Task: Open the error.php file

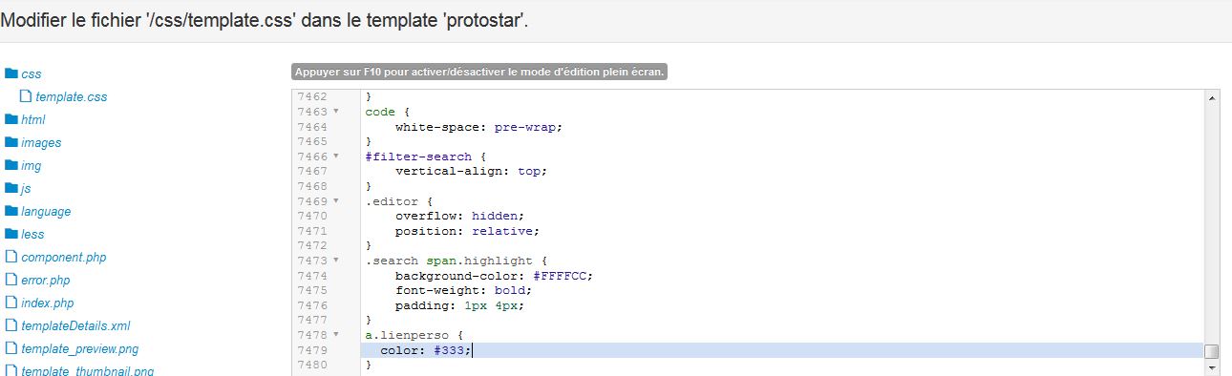Action: [x=45, y=280]
